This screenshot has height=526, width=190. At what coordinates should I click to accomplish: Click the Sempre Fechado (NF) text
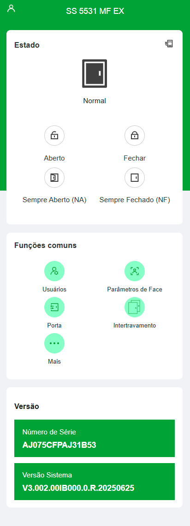135,200
